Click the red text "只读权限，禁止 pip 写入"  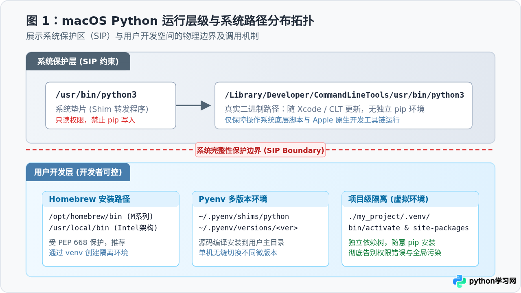tap(95, 120)
